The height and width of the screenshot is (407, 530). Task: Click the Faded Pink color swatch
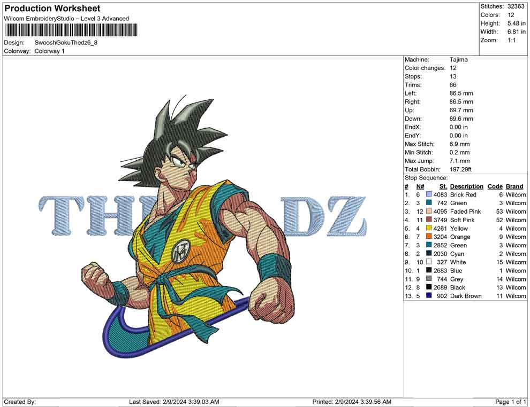(x=429, y=212)
